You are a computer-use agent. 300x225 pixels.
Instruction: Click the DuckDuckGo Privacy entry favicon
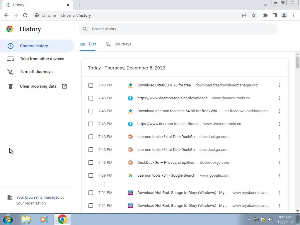click(x=130, y=163)
